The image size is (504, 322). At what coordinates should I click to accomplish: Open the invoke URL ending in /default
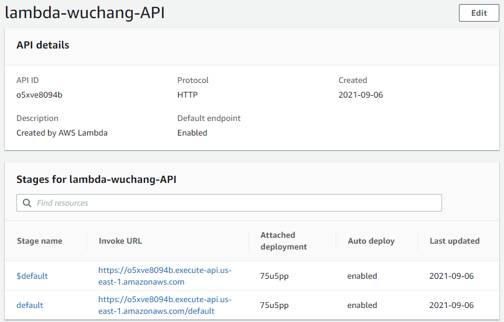pos(165,305)
